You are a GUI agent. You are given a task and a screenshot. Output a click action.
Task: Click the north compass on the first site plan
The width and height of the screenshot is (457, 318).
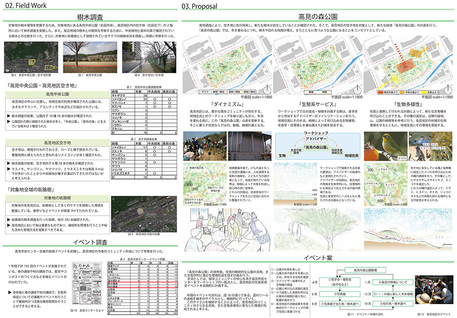pos(267,89)
